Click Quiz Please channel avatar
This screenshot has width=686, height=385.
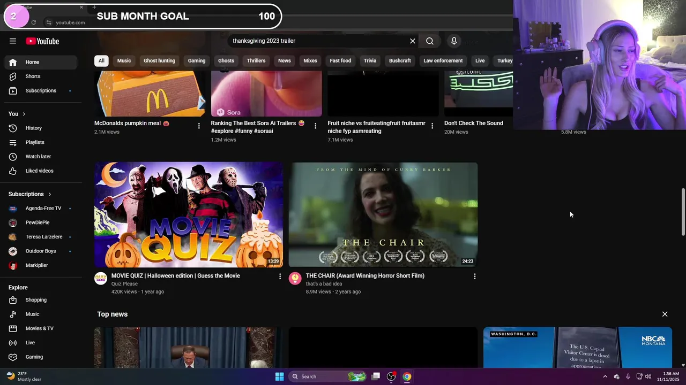click(x=101, y=278)
